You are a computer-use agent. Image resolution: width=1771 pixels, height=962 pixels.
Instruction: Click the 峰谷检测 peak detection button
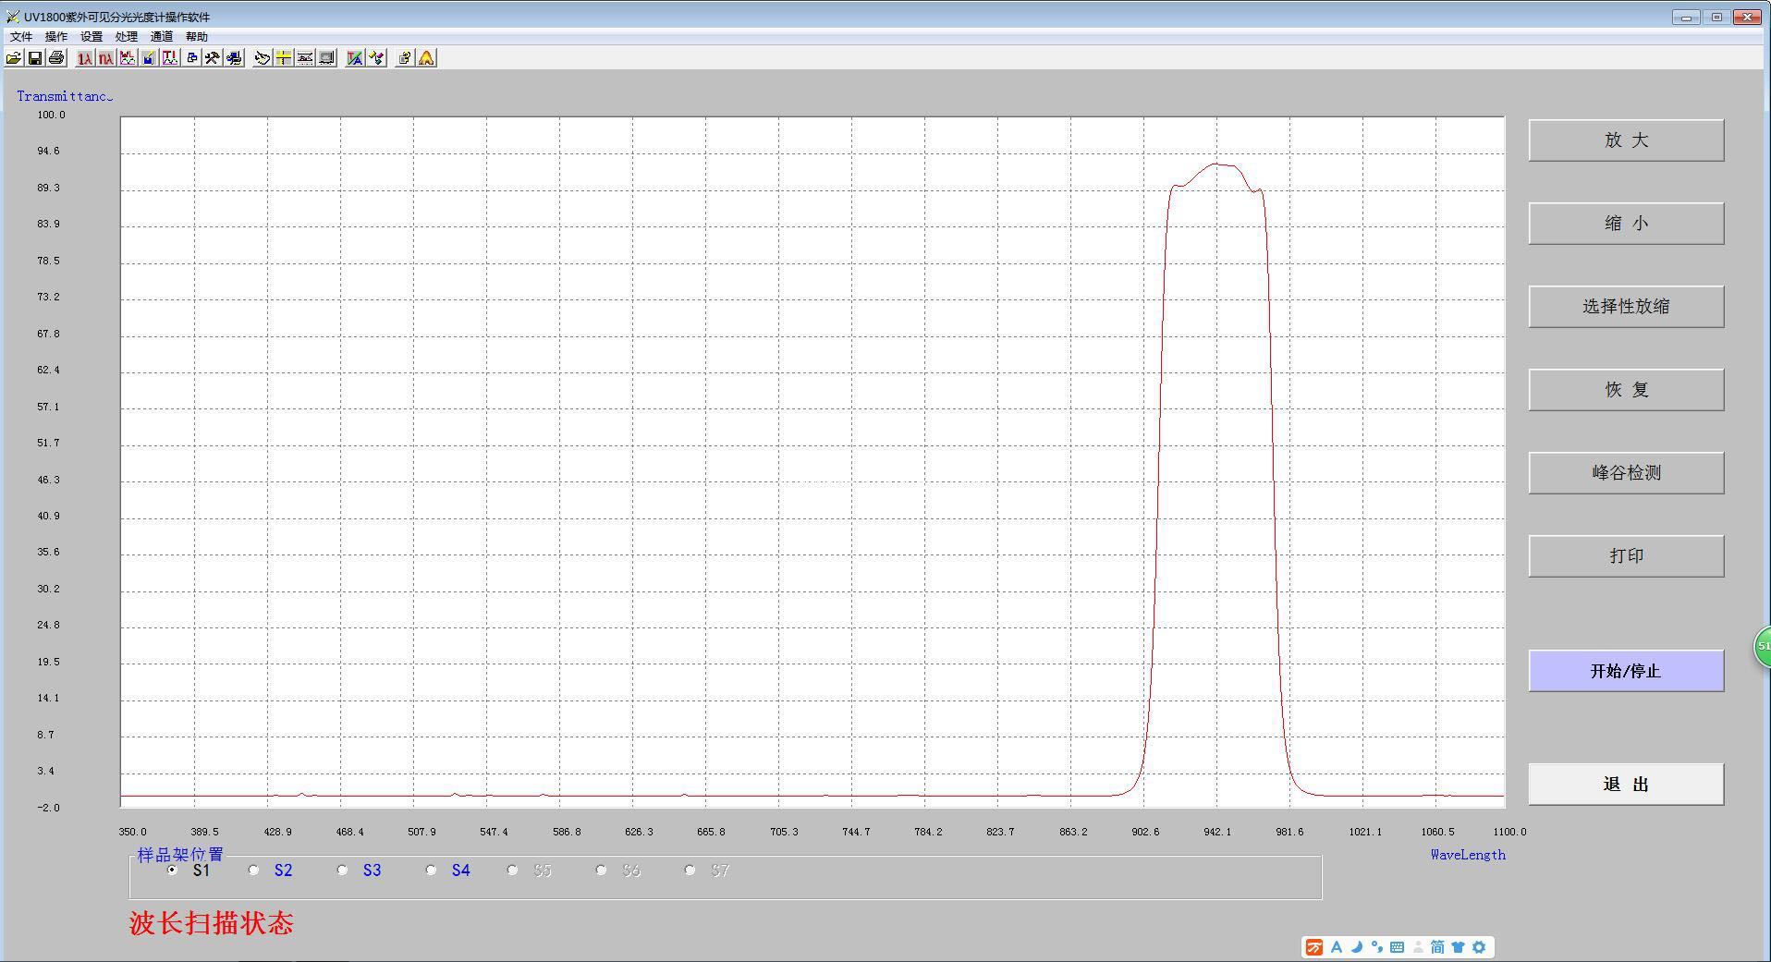(1626, 473)
